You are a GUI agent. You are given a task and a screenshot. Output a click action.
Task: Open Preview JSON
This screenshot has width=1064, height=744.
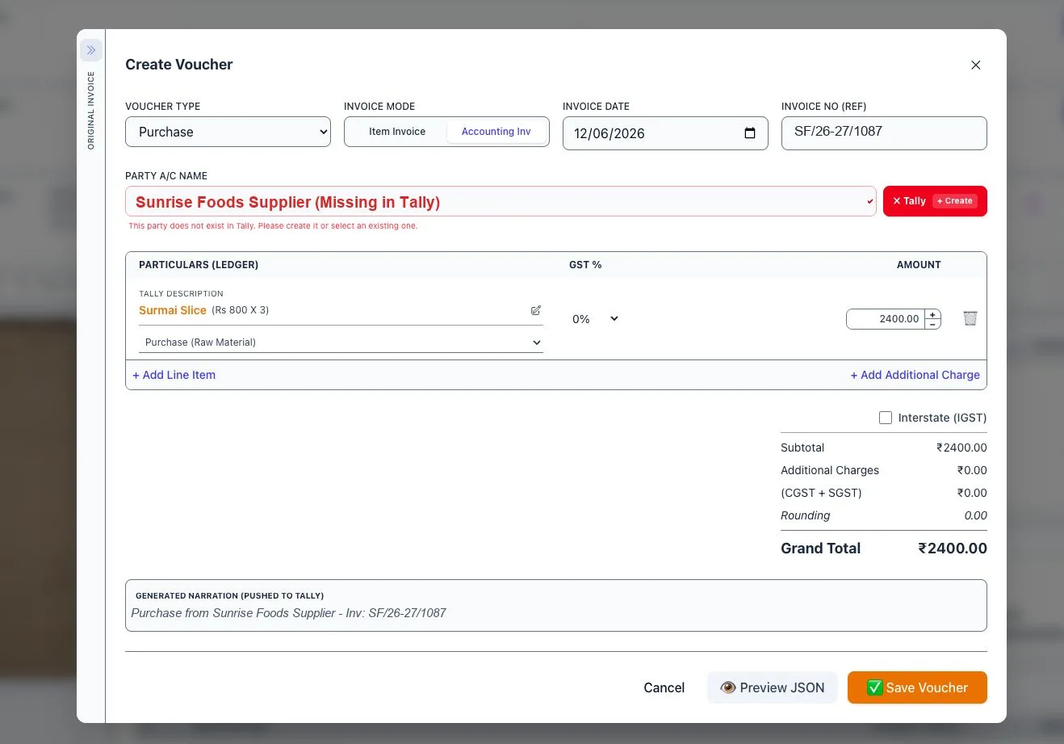[773, 687]
